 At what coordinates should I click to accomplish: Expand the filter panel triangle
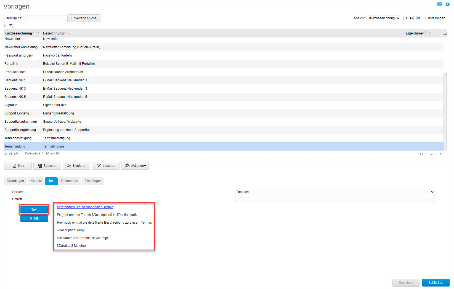point(5,26)
